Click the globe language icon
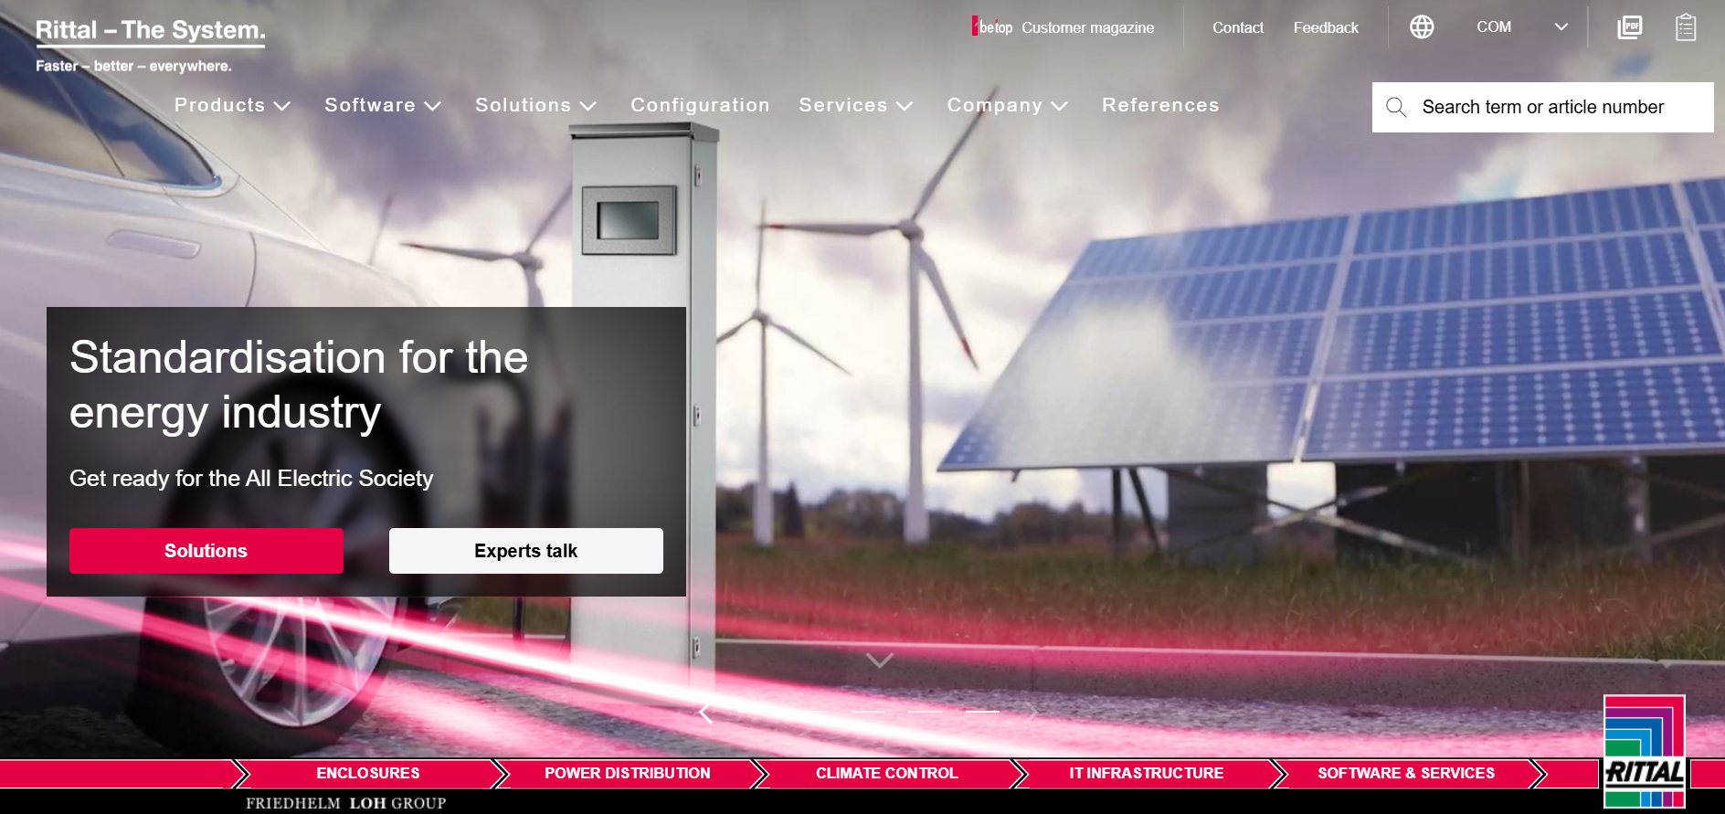1725x814 pixels. click(x=1422, y=27)
